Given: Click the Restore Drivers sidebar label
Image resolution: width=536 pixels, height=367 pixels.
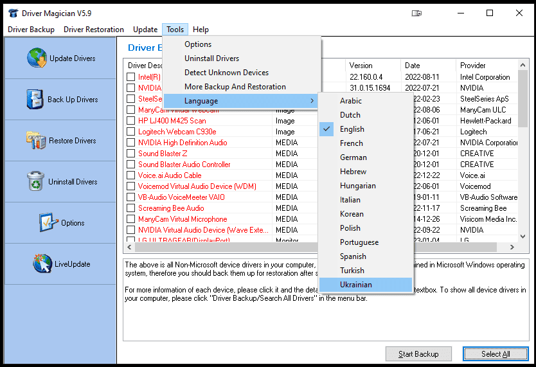Looking at the screenshot, I should 73,141.
